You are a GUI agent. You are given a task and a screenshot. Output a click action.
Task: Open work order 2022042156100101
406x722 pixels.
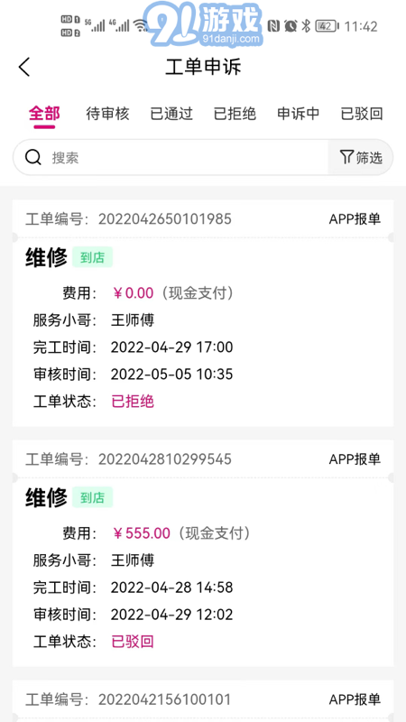[x=203, y=701]
